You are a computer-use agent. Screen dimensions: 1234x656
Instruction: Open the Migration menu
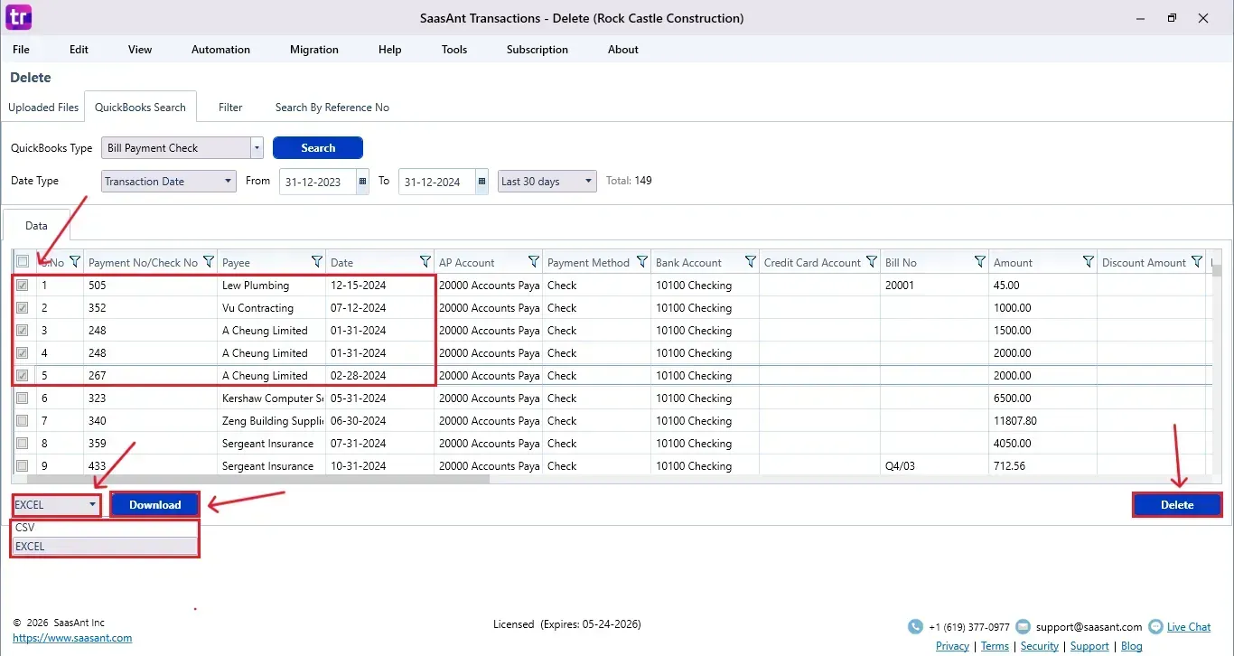[x=314, y=50]
